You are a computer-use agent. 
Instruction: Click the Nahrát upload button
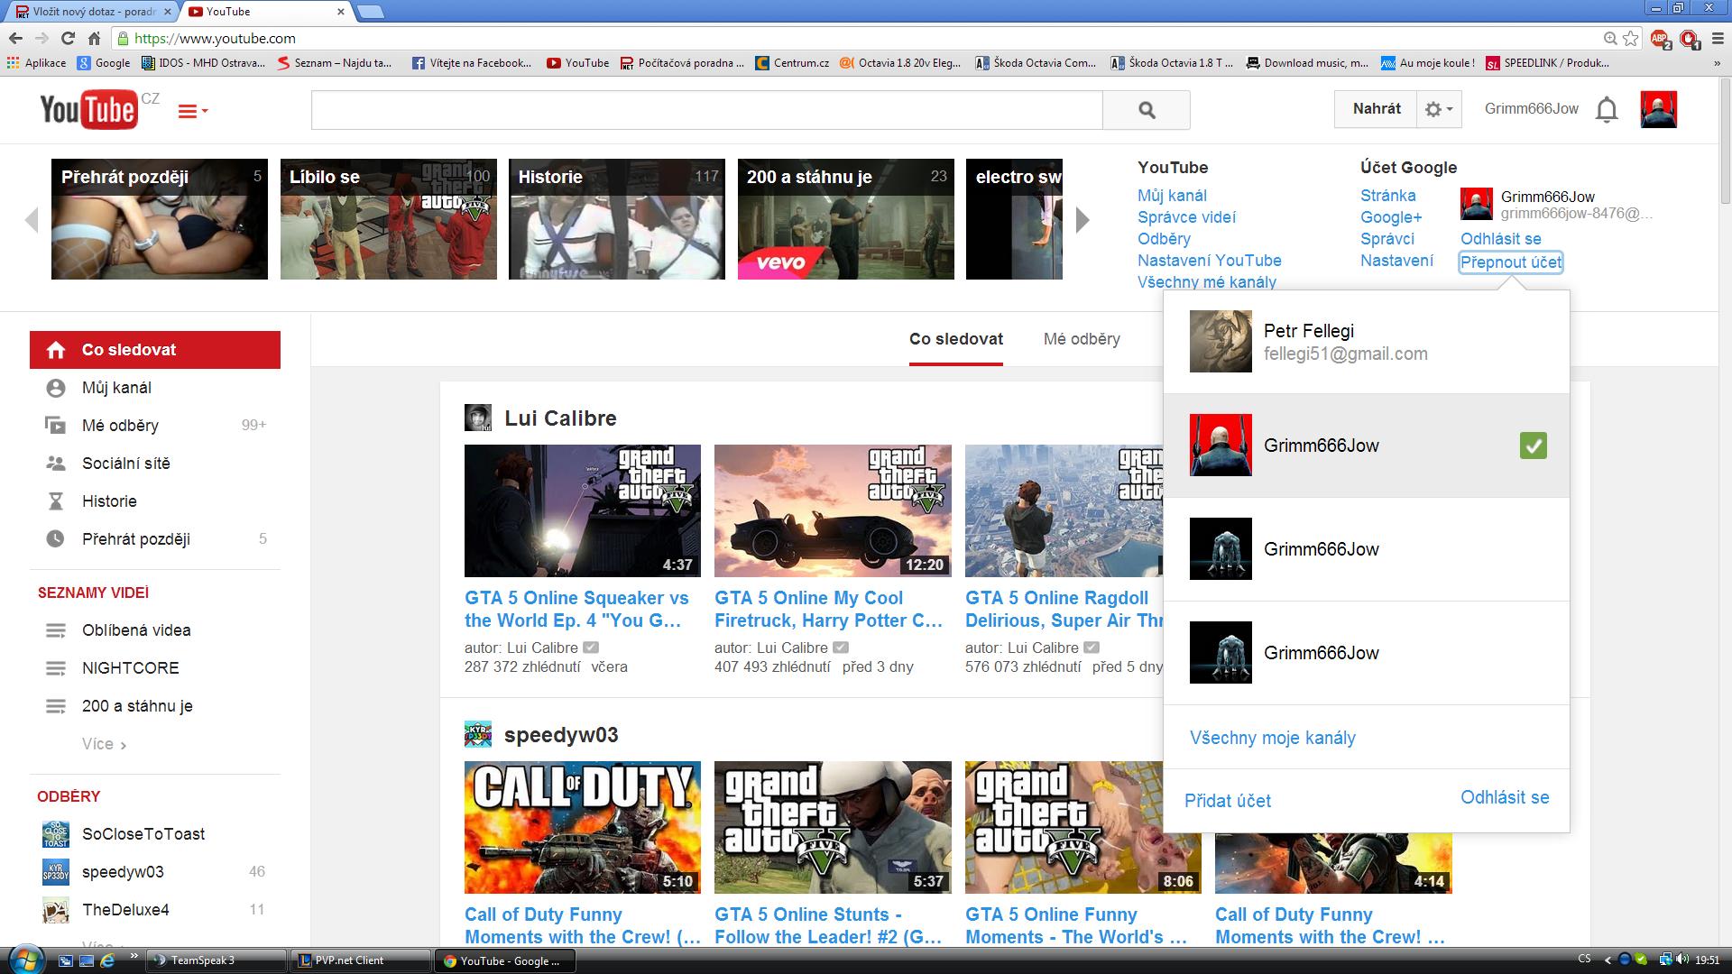1376,109
